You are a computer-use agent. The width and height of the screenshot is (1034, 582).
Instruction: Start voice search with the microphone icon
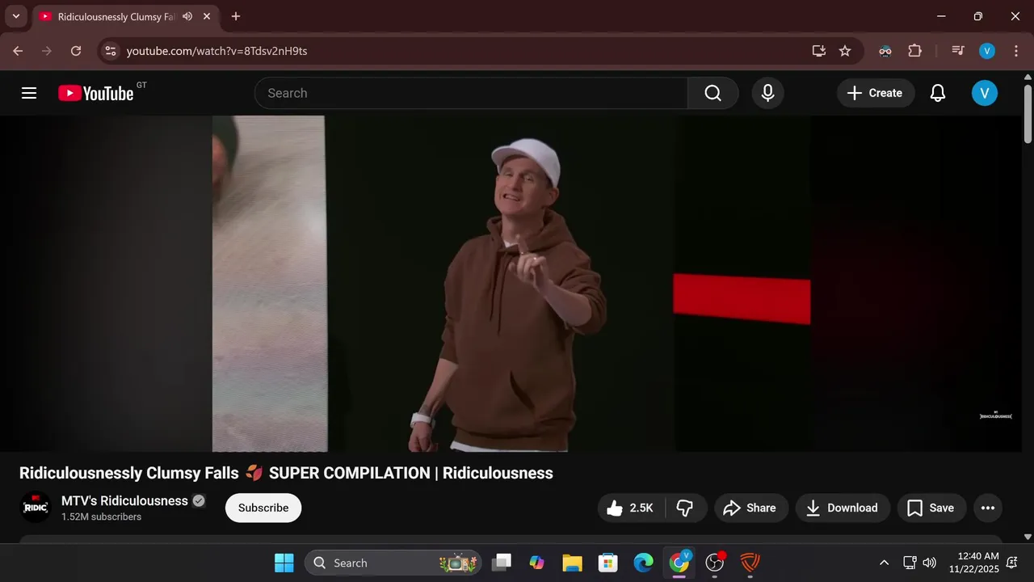768,93
